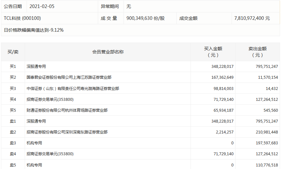The height and width of the screenshot is (169, 281).
Task: Click the 会员营业部名称 column header
Action: coord(108,52)
